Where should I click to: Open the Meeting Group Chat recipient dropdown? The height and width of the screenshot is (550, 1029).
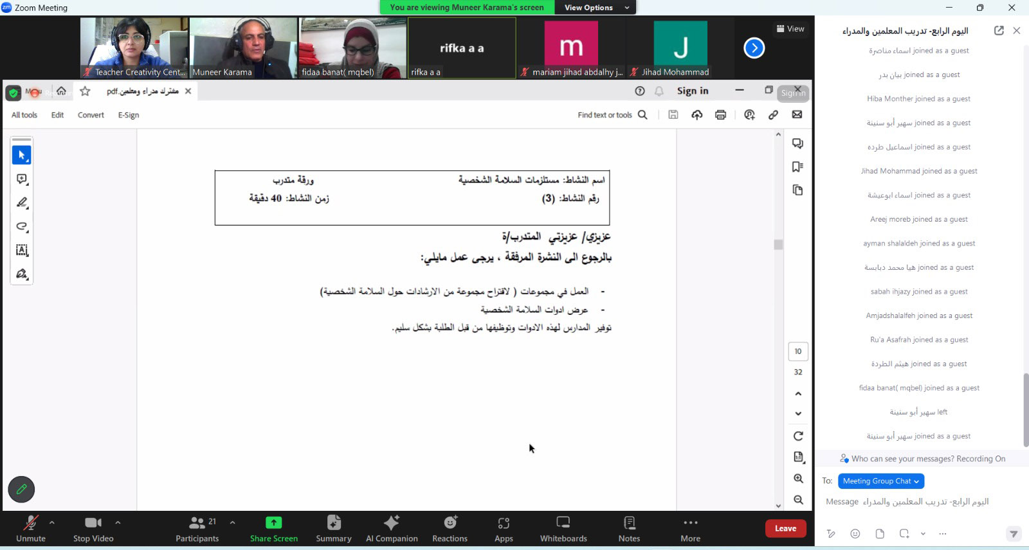pos(880,481)
